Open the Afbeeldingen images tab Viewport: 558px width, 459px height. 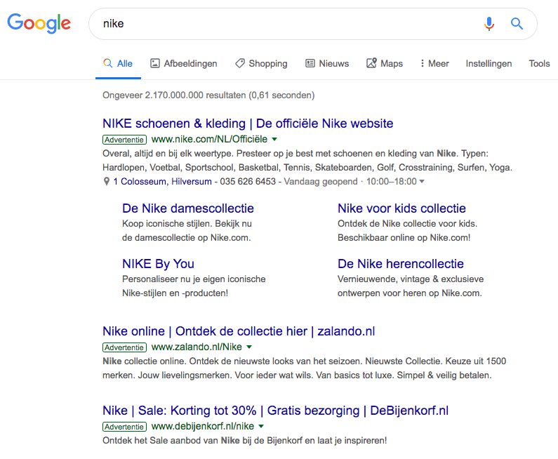tap(184, 63)
